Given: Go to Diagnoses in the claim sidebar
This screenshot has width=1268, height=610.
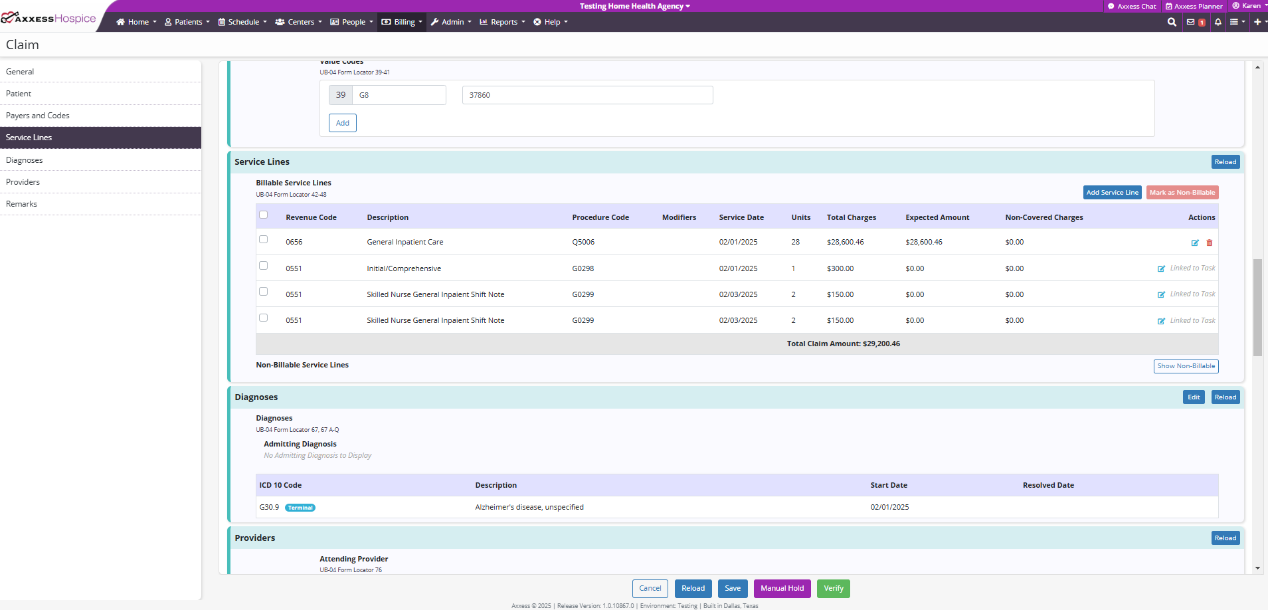Looking at the screenshot, I should (x=25, y=160).
